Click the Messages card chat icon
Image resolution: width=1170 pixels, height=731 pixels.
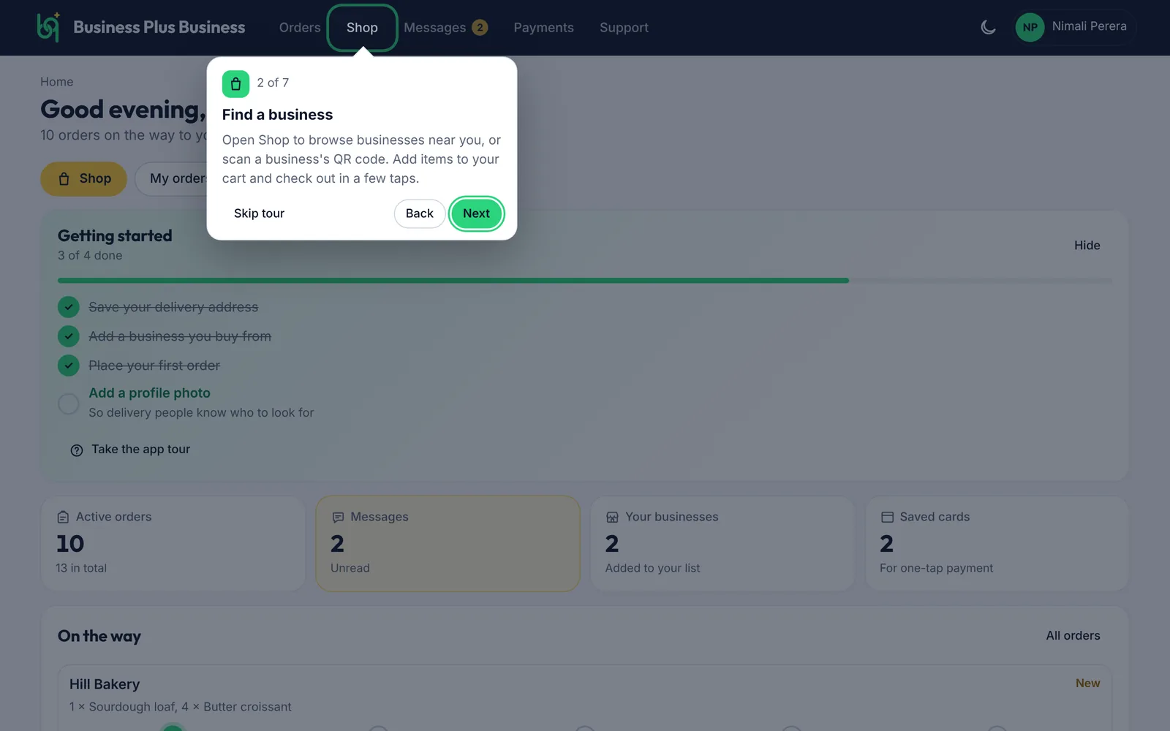click(x=338, y=517)
